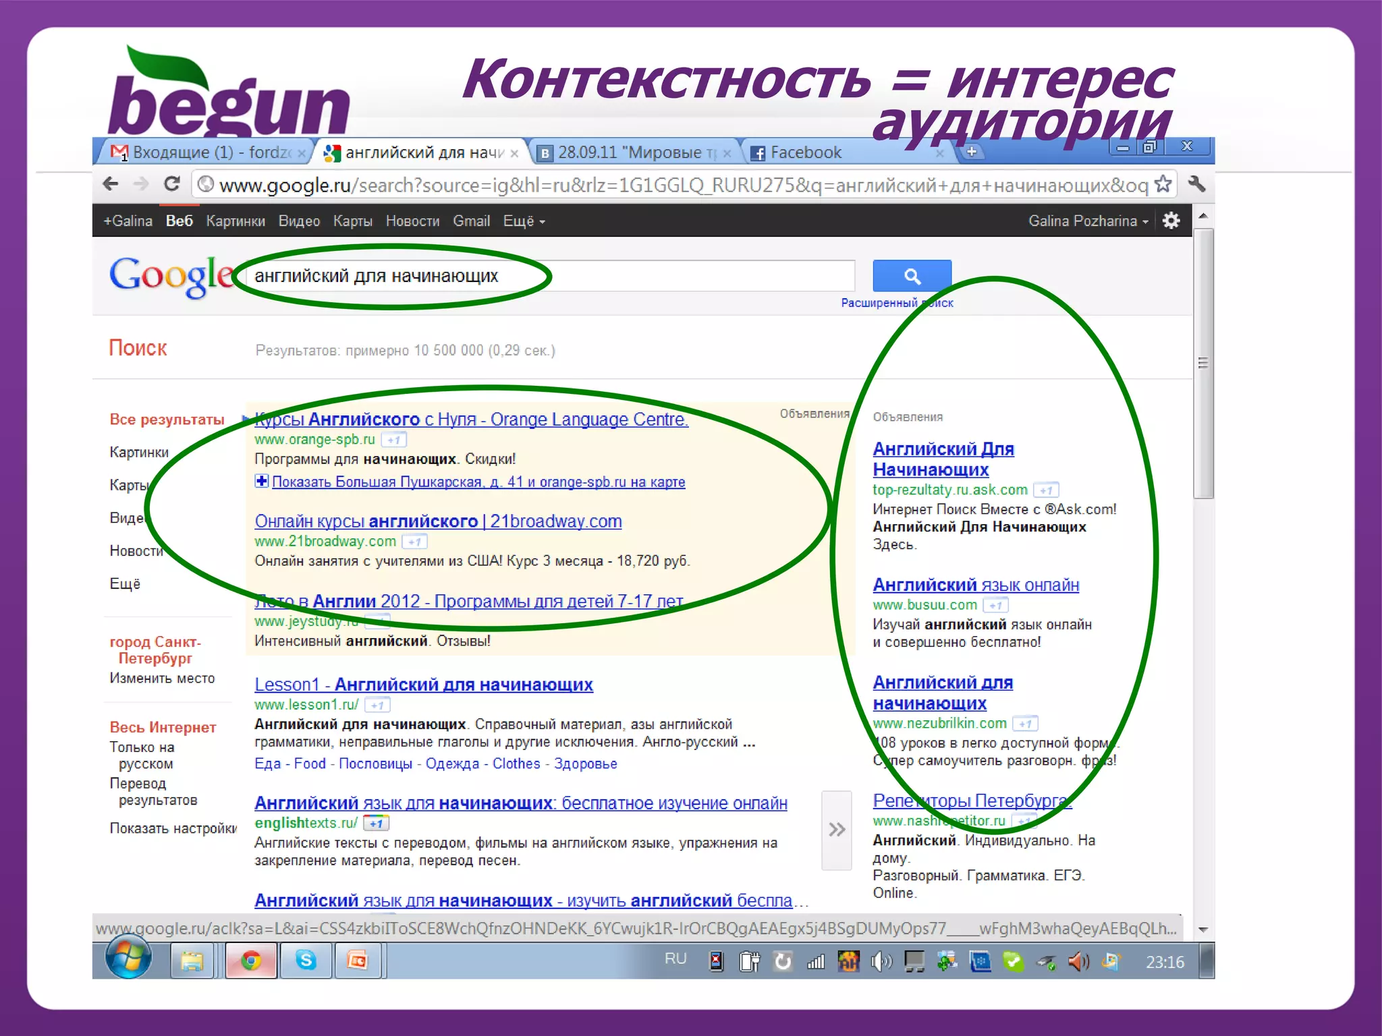Open Курсы Английского с Нуля ad link
The width and height of the screenshot is (1382, 1036).
click(471, 420)
